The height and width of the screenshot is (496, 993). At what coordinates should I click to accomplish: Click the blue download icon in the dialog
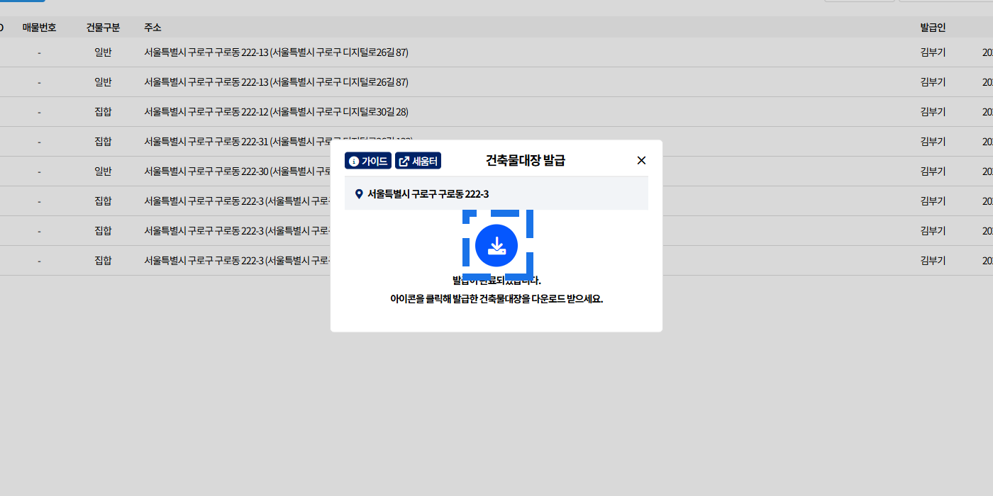[496, 245]
